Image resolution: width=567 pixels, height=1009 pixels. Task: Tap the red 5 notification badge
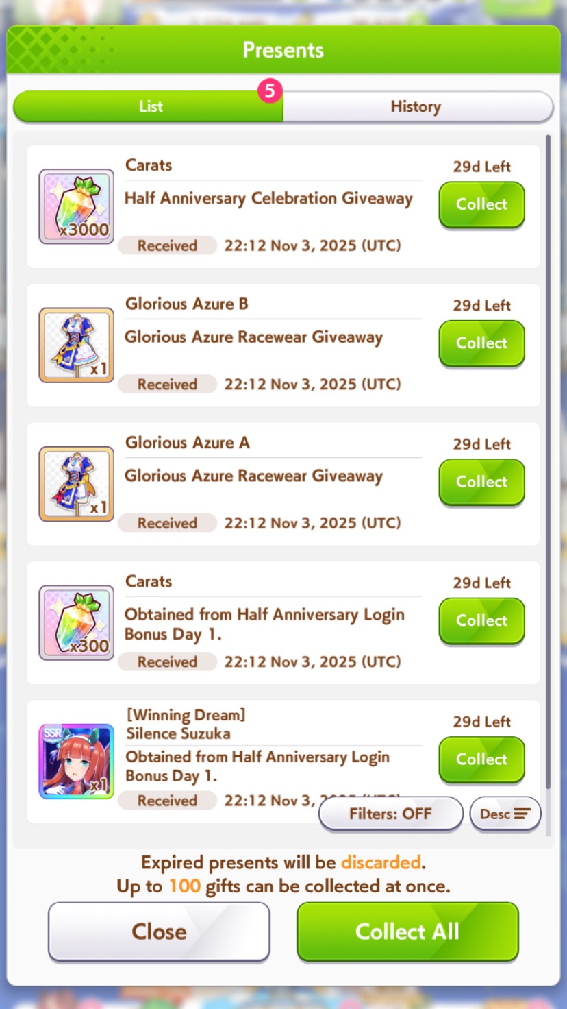click(x=270, y=90)
